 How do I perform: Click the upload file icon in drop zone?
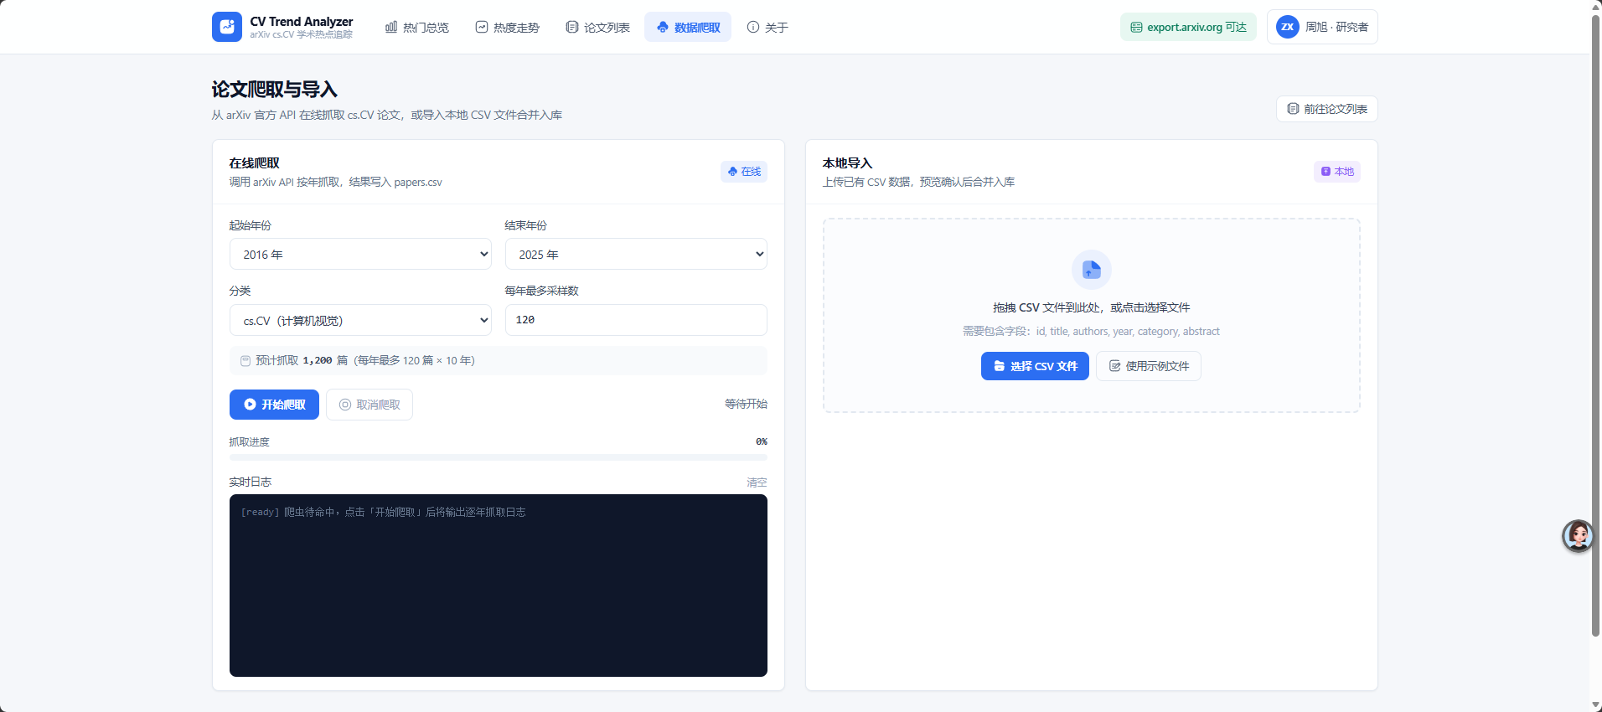click(1092, 270)
